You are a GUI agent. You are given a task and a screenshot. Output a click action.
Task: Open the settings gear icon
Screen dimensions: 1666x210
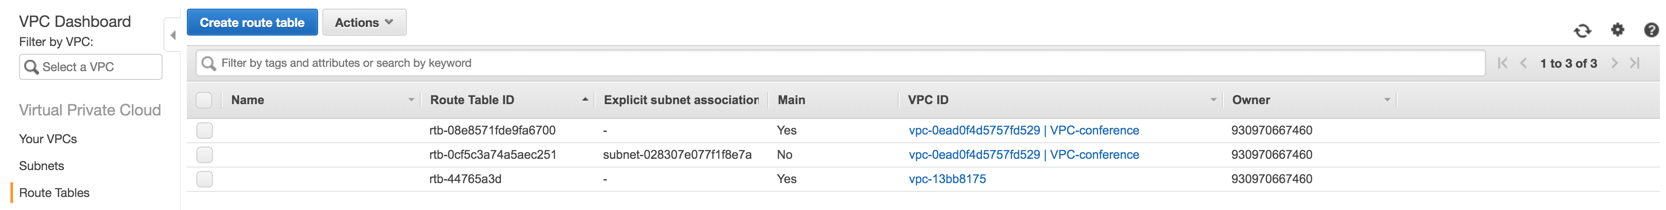click(1617, 30)
